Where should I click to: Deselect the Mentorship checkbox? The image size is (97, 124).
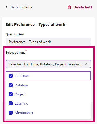(x=11, y=113)
